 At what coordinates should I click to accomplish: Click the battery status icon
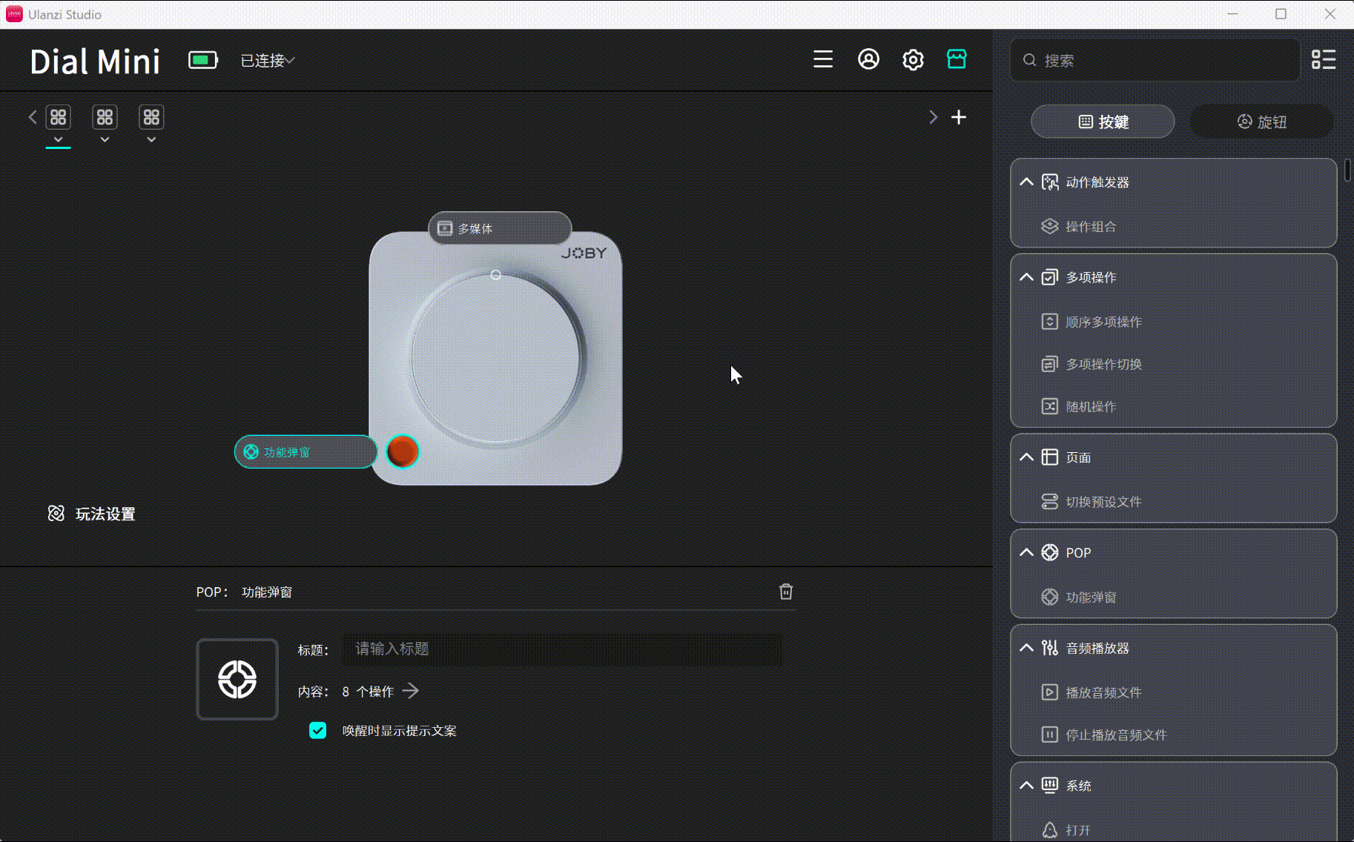tap(203, 60)
